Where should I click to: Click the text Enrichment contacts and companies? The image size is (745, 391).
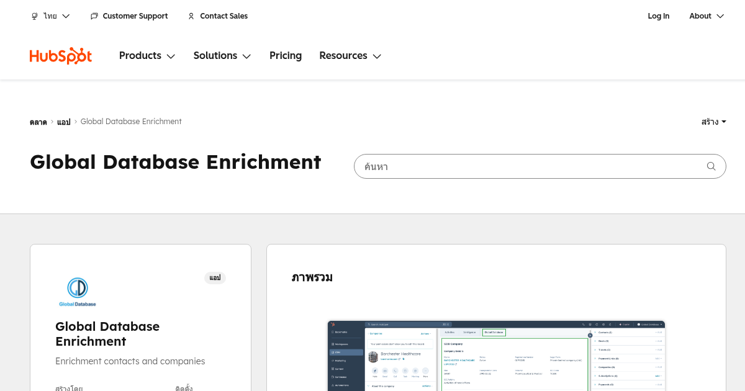pyautogui.click(x=130, y=361)
